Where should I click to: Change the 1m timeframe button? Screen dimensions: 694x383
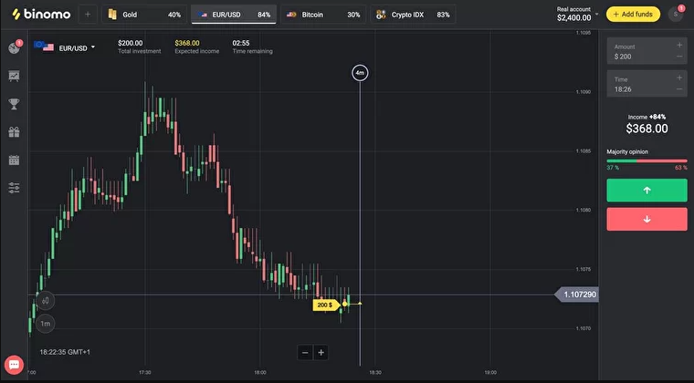(x=45, y=324)
